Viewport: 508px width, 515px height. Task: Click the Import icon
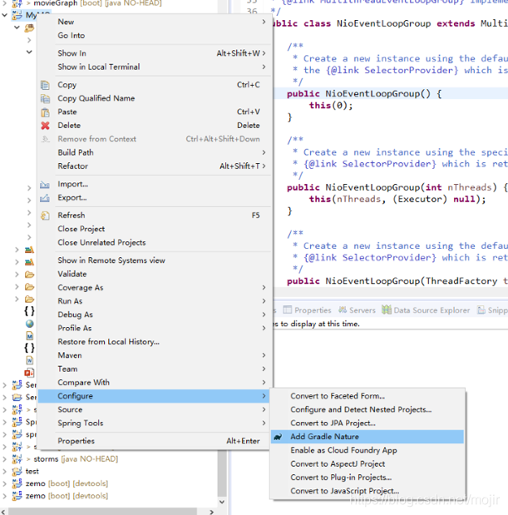coord(45,185)
